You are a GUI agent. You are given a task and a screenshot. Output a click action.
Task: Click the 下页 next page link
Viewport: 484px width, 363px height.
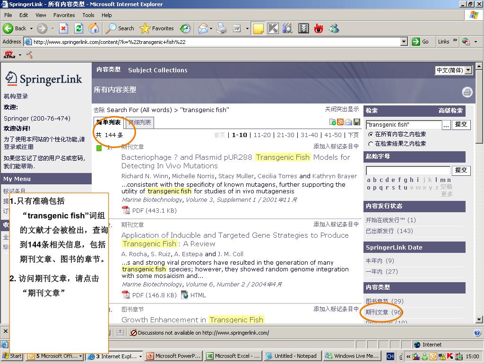pyautogui.click(x=353, y=135)
